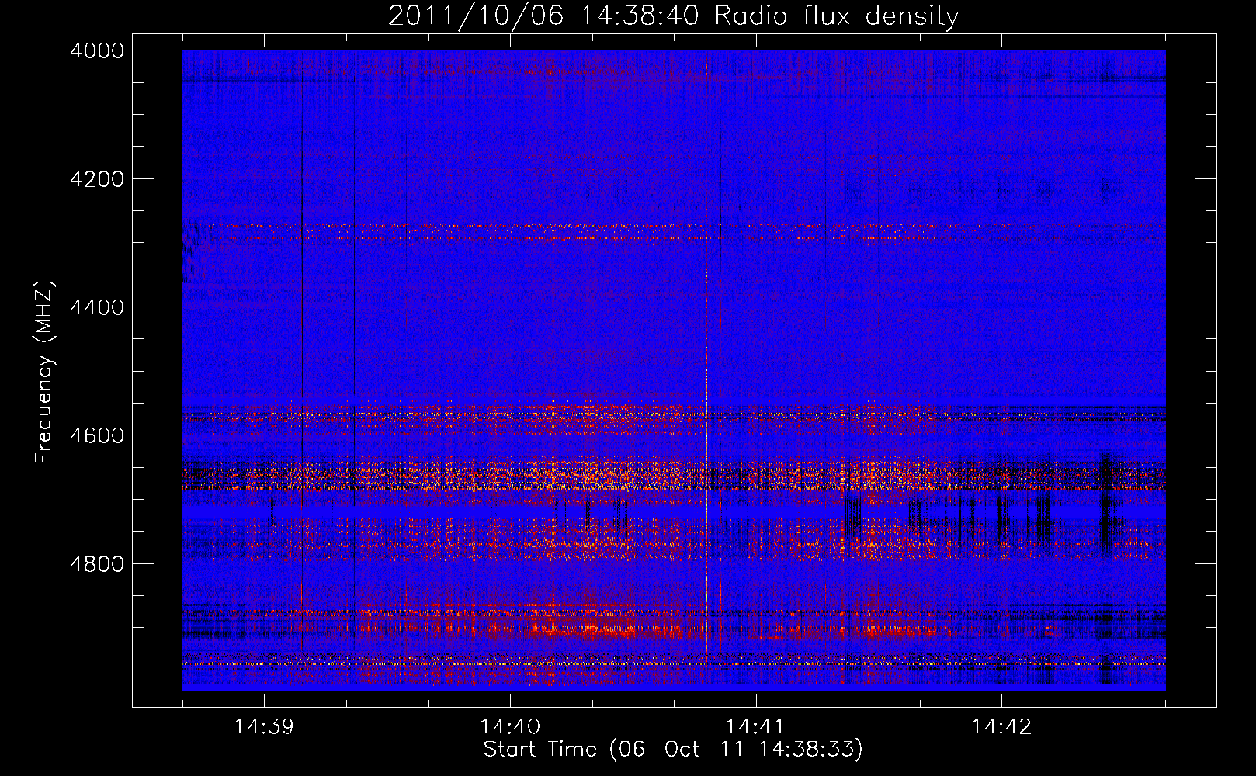Click the "Start Time (06-Oct-11 14:38:33)" axis title
The image size is (1256, 776).
[673, 750]
